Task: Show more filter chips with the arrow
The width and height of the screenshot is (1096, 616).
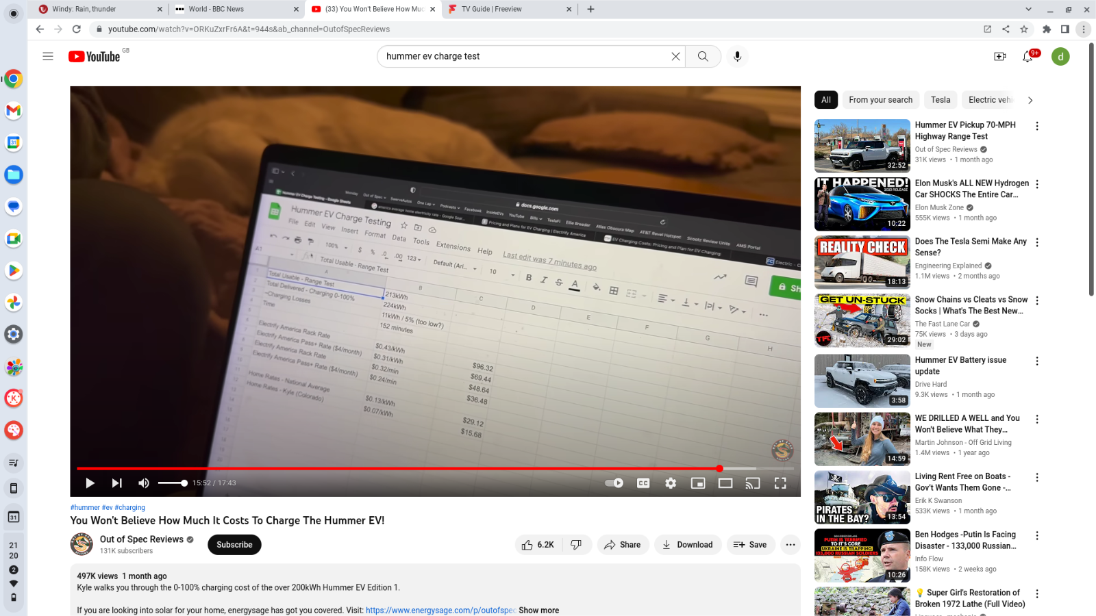Action: 1030,100
